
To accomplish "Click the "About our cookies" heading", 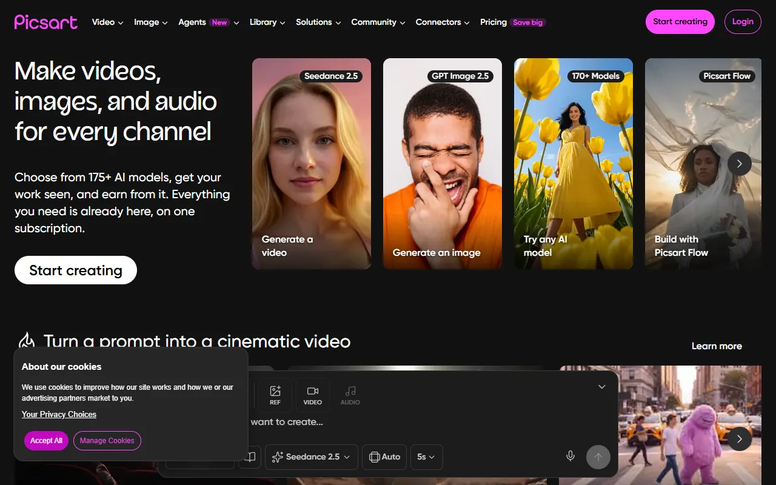I will pyautogui.click(x=61, y=367).
